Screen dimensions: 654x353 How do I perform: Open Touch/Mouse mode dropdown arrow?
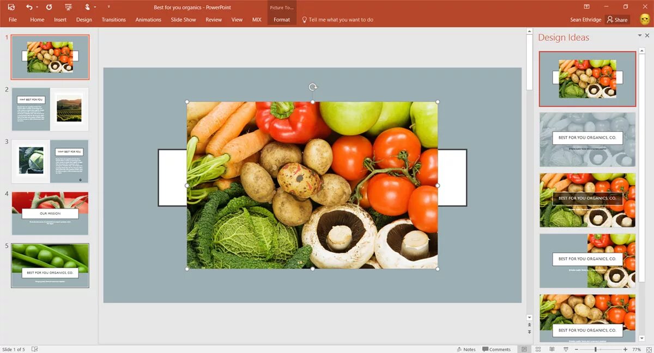(95, 7)
